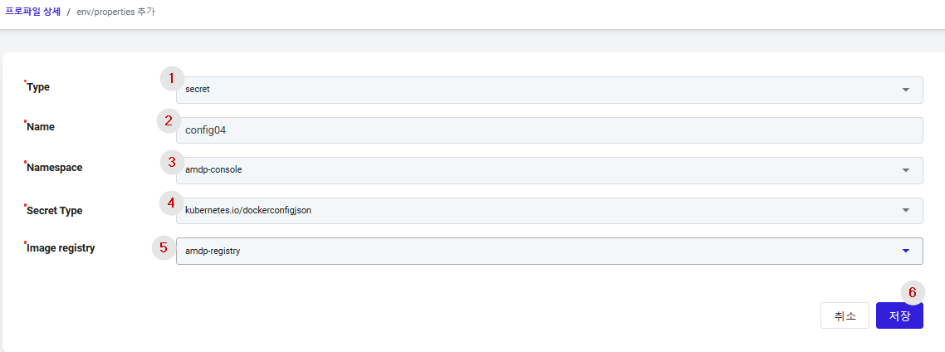Image resolution: width=945 pixels, height=352 pixels.
Task: Click the step 3 number badge
Action: (x=172, y=162)
